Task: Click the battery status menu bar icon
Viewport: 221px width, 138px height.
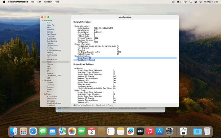Action: tap(179, 2)
